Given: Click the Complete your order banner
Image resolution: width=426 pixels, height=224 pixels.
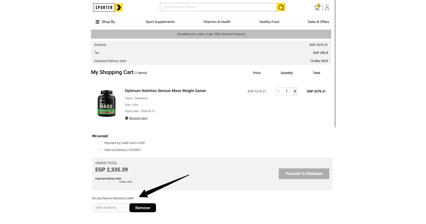Looking at the screenshot, I should tap(211, 34).
